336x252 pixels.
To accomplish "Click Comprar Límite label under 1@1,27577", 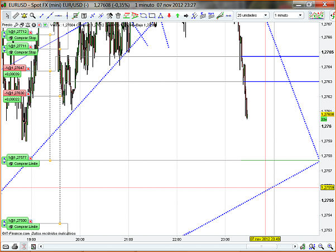I will coord(23,164).
